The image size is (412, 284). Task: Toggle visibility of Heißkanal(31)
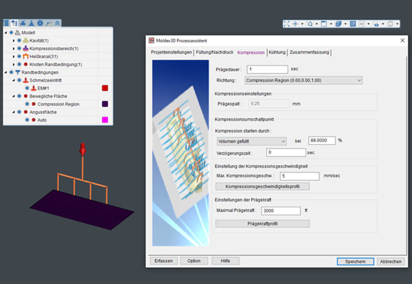click(19, 57)
